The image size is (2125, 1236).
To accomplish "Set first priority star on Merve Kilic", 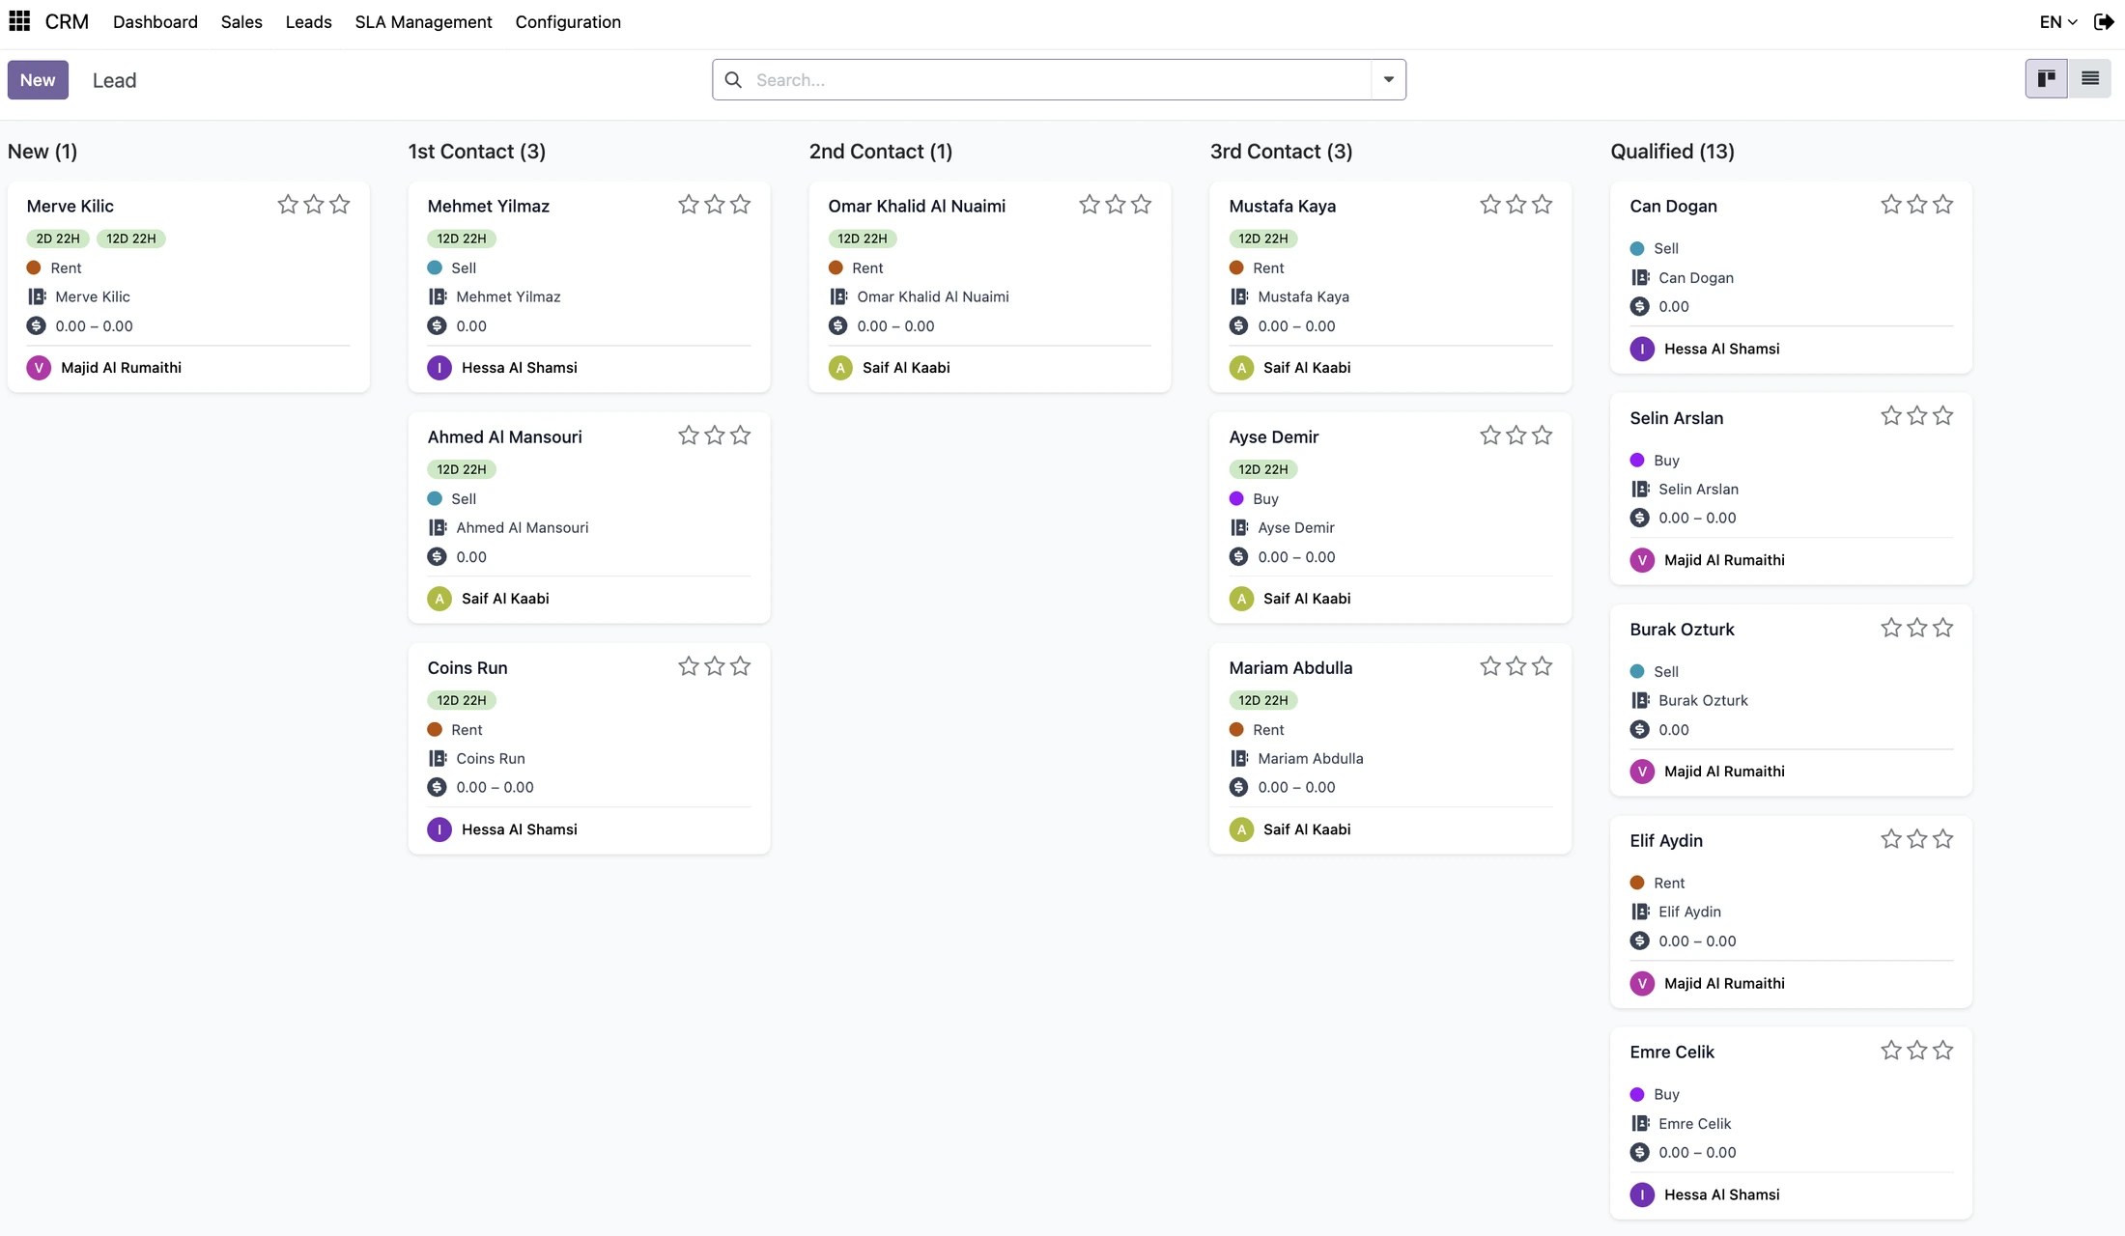I will click(x=288, y=205).
